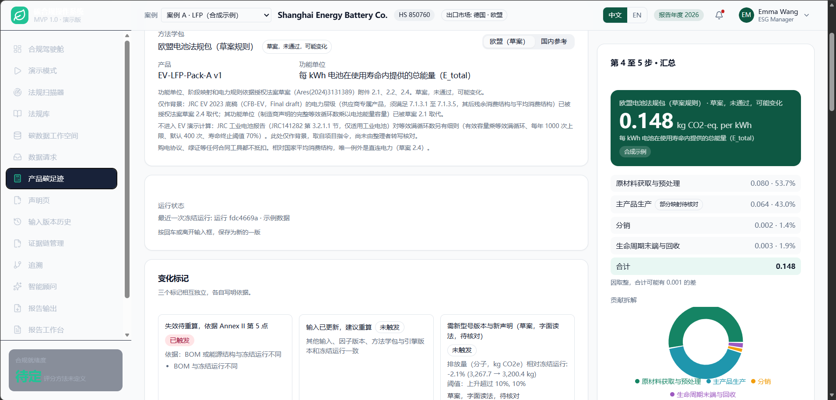Click the green leaf app logo
Viewport: 836px width, 400px height.
tap(20, 15)
